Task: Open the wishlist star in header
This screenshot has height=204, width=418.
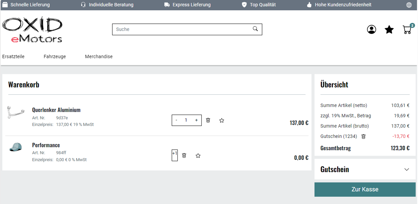Action: [x=389, y=29]
